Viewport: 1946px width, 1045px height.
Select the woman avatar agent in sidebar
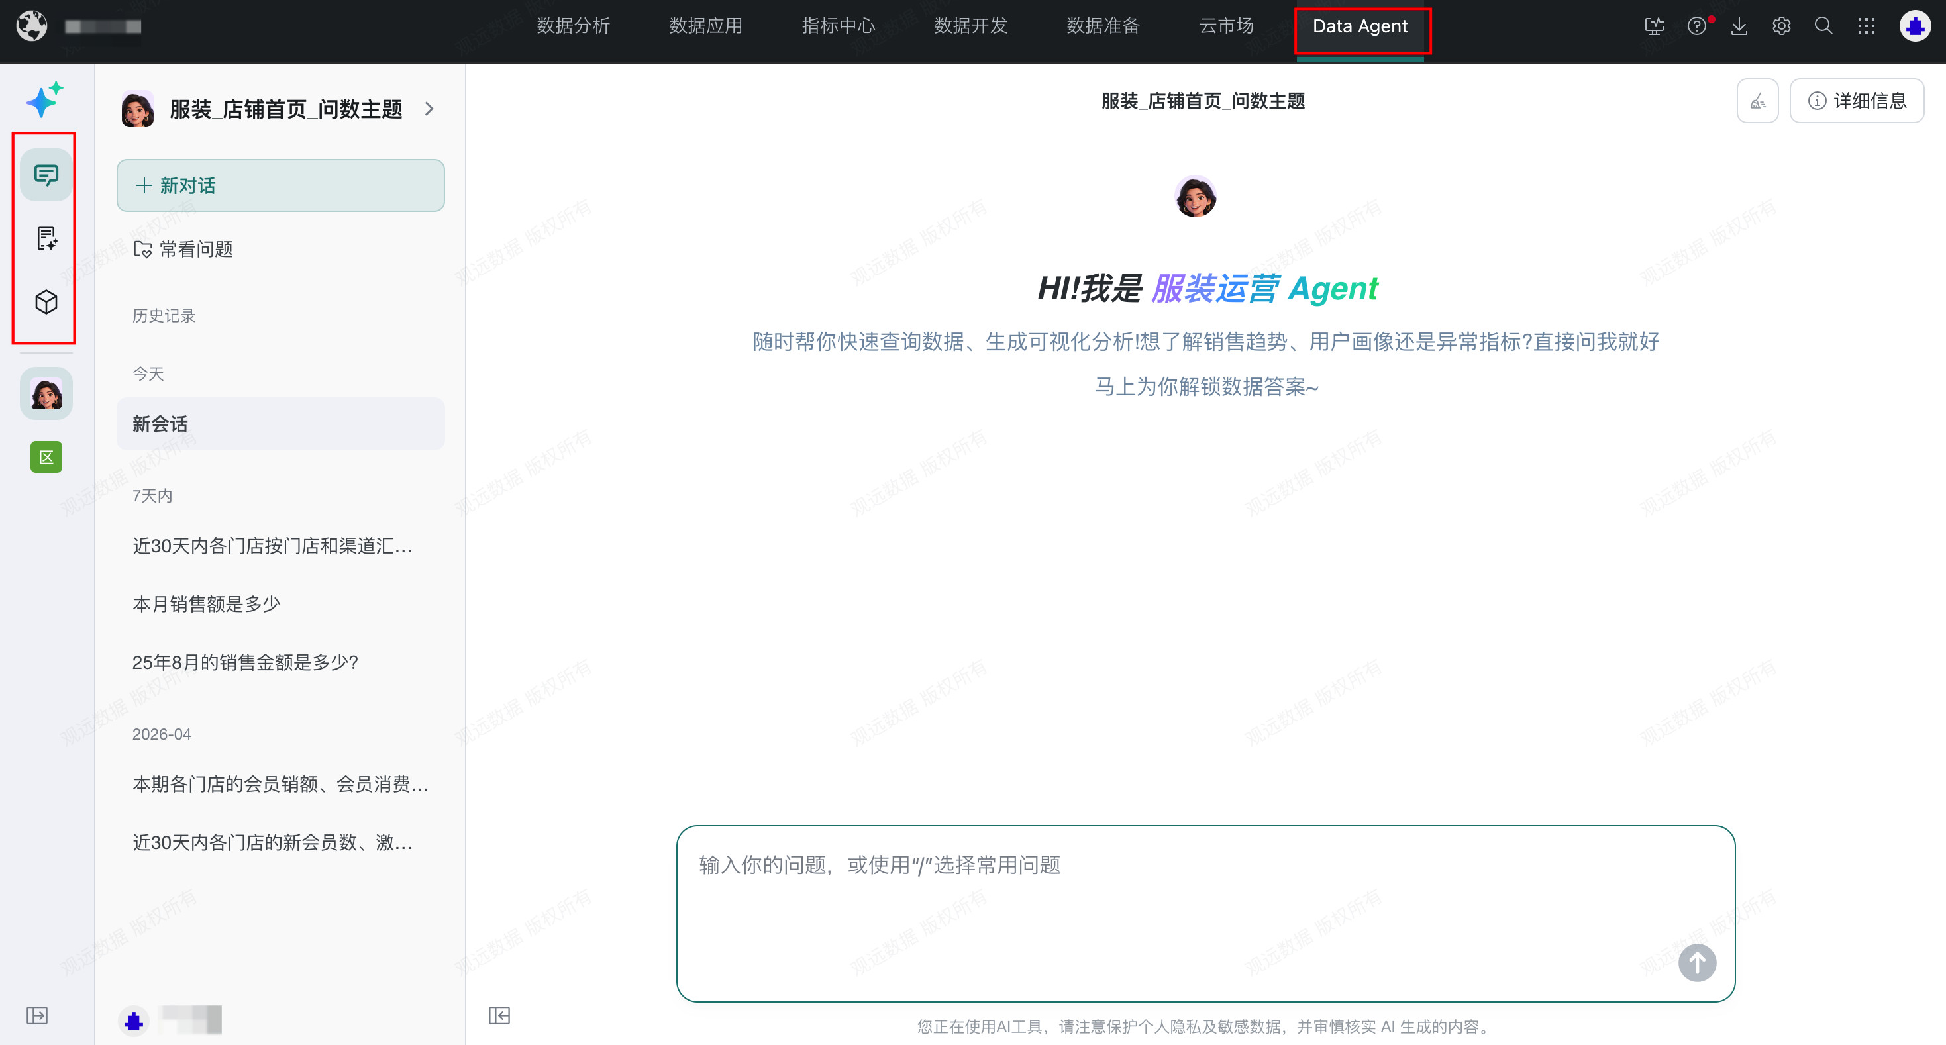coord(46,393)
